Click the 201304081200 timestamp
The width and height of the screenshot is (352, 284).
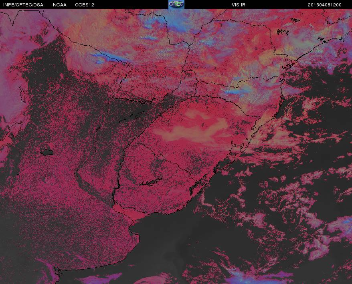pyautogui.click(x=325, y=5)
